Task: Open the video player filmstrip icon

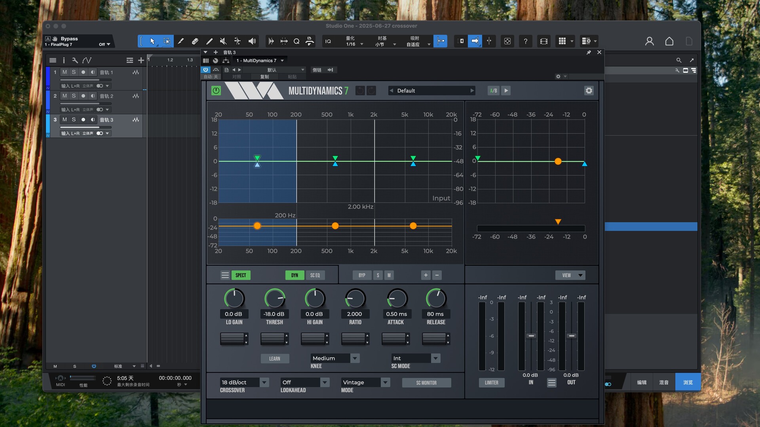Action: pyautogui.click(x=544, y=41)
